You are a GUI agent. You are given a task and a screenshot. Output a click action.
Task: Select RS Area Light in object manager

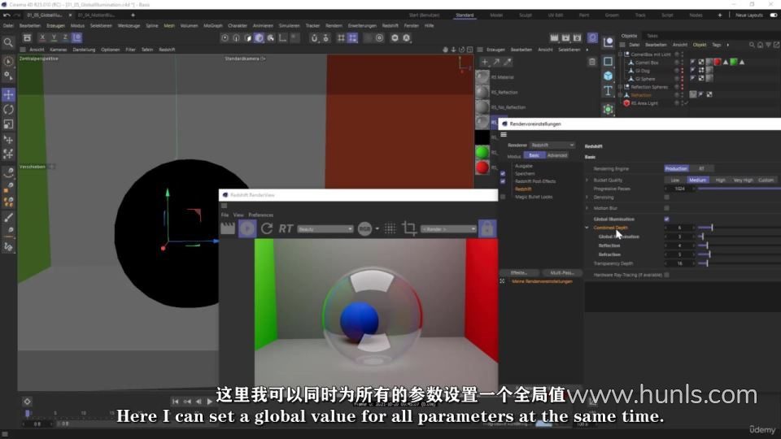click(x=644, y=103)
